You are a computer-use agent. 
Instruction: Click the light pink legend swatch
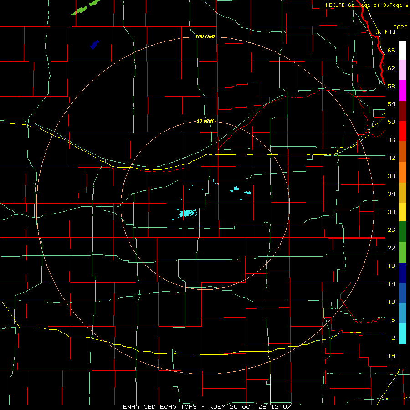402,70
